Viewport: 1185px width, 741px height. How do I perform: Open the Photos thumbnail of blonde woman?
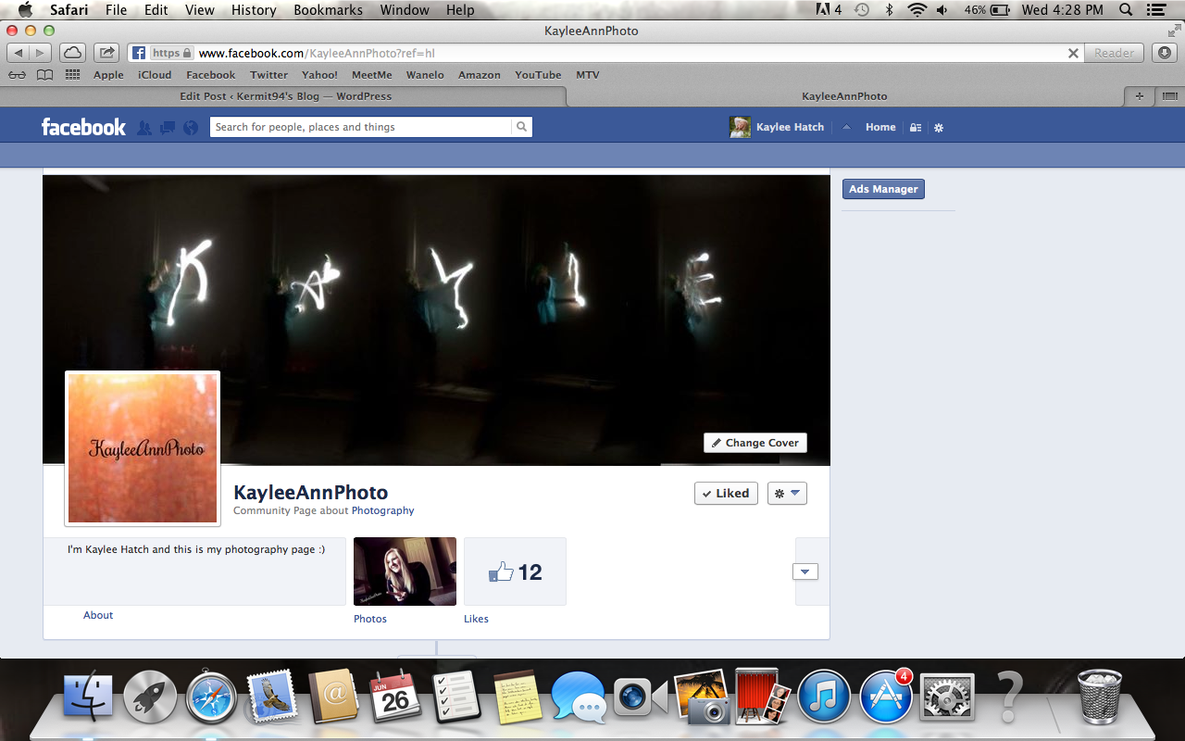click(x=405, y=571)
